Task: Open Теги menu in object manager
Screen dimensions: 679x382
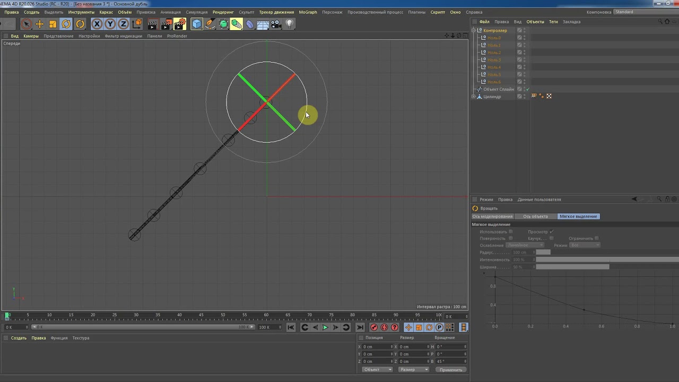Action: pyautogui.click(x=553, y=22)
